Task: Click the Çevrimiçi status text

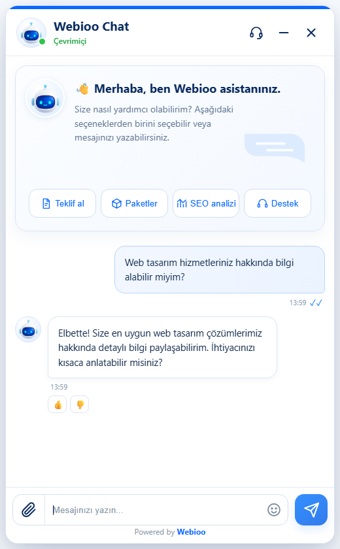Action: (x=70, y=41)
